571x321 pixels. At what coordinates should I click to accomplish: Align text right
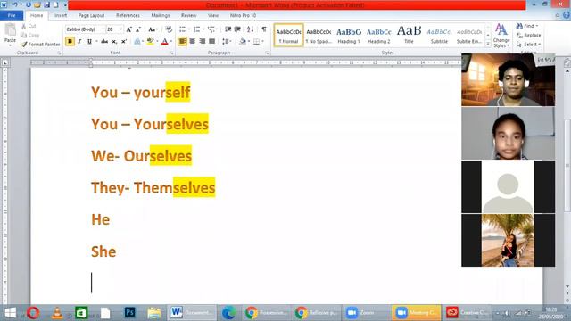click(203, 41)
